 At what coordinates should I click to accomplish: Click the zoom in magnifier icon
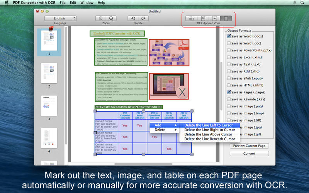(x=101, y=18)
